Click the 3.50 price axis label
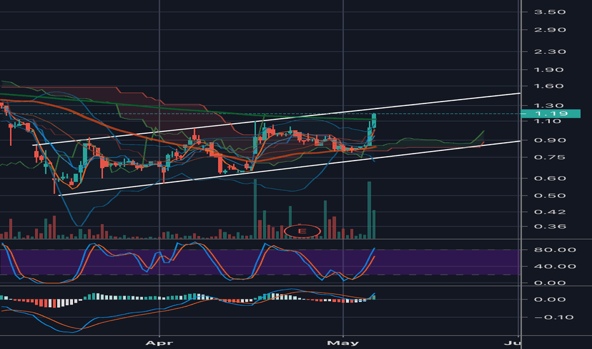The width and height of the screenshot is (592, 349). tap(550, 12)
